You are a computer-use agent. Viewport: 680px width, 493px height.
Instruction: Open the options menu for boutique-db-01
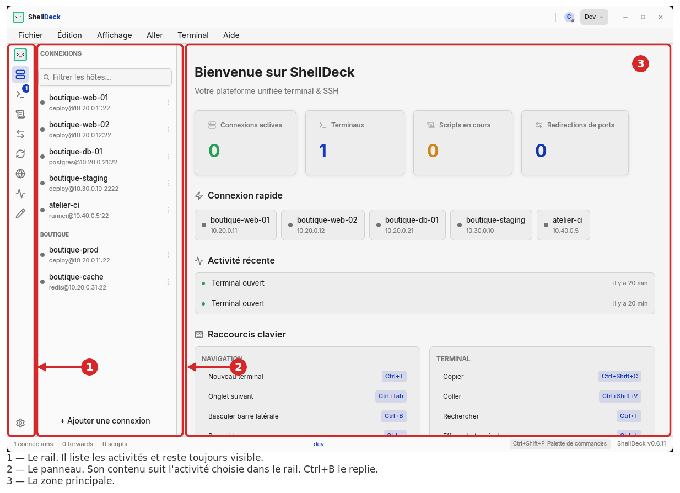tap(168, 157)
